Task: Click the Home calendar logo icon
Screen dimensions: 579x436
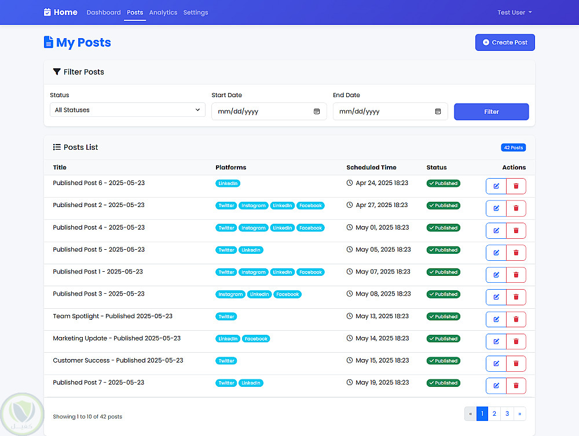Action: coord(47,12)
